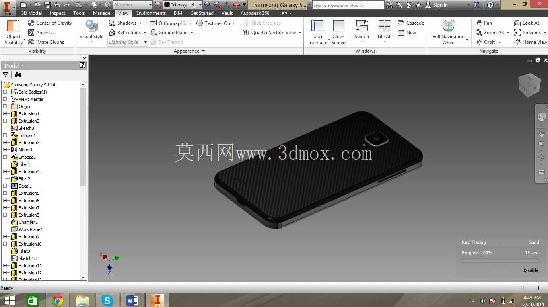Open Skype from the Windows taskbar
Viewport: 548px width, 307px height.
click(107, 300)
